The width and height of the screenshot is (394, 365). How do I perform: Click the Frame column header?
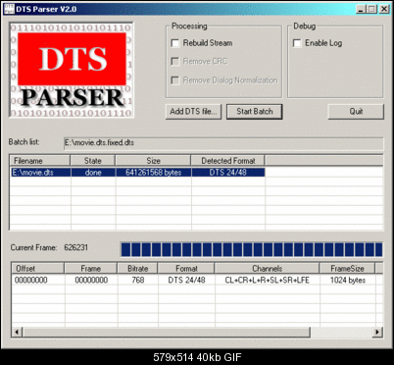91,268
